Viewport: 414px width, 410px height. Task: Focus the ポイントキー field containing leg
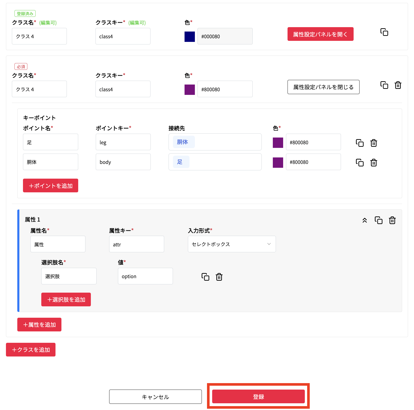coord(123,142)
